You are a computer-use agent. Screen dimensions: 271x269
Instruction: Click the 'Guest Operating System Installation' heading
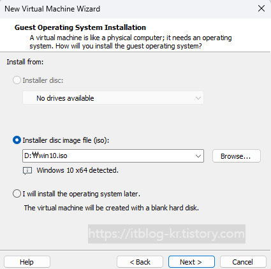tap(80, 27)
